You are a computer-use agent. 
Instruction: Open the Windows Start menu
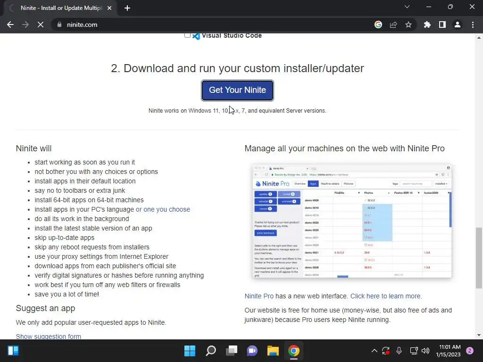point(190,351)
